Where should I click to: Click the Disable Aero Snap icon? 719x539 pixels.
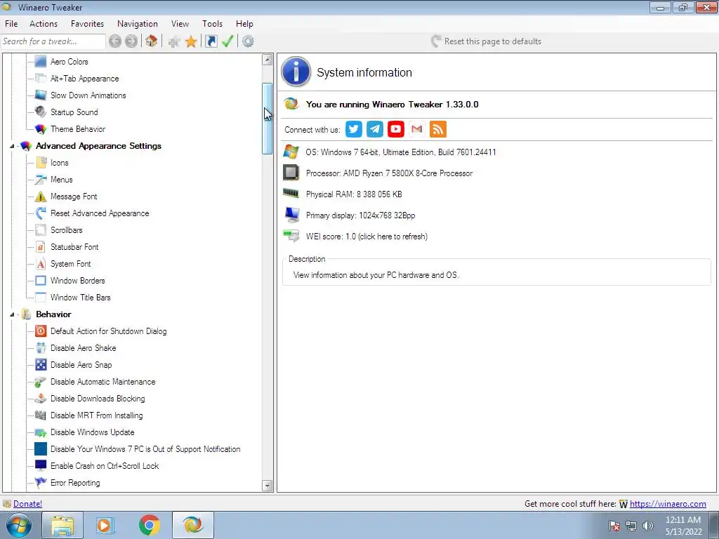click(x=41, y=365)
